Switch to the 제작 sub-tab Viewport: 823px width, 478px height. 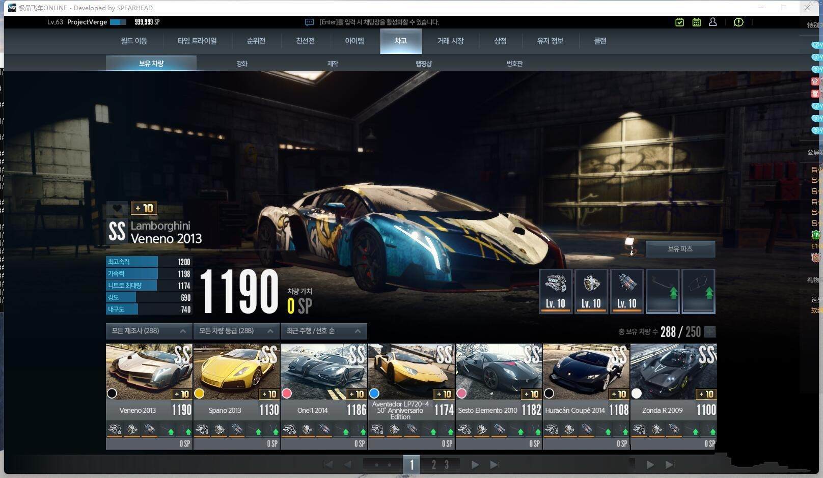coord(333,63)
